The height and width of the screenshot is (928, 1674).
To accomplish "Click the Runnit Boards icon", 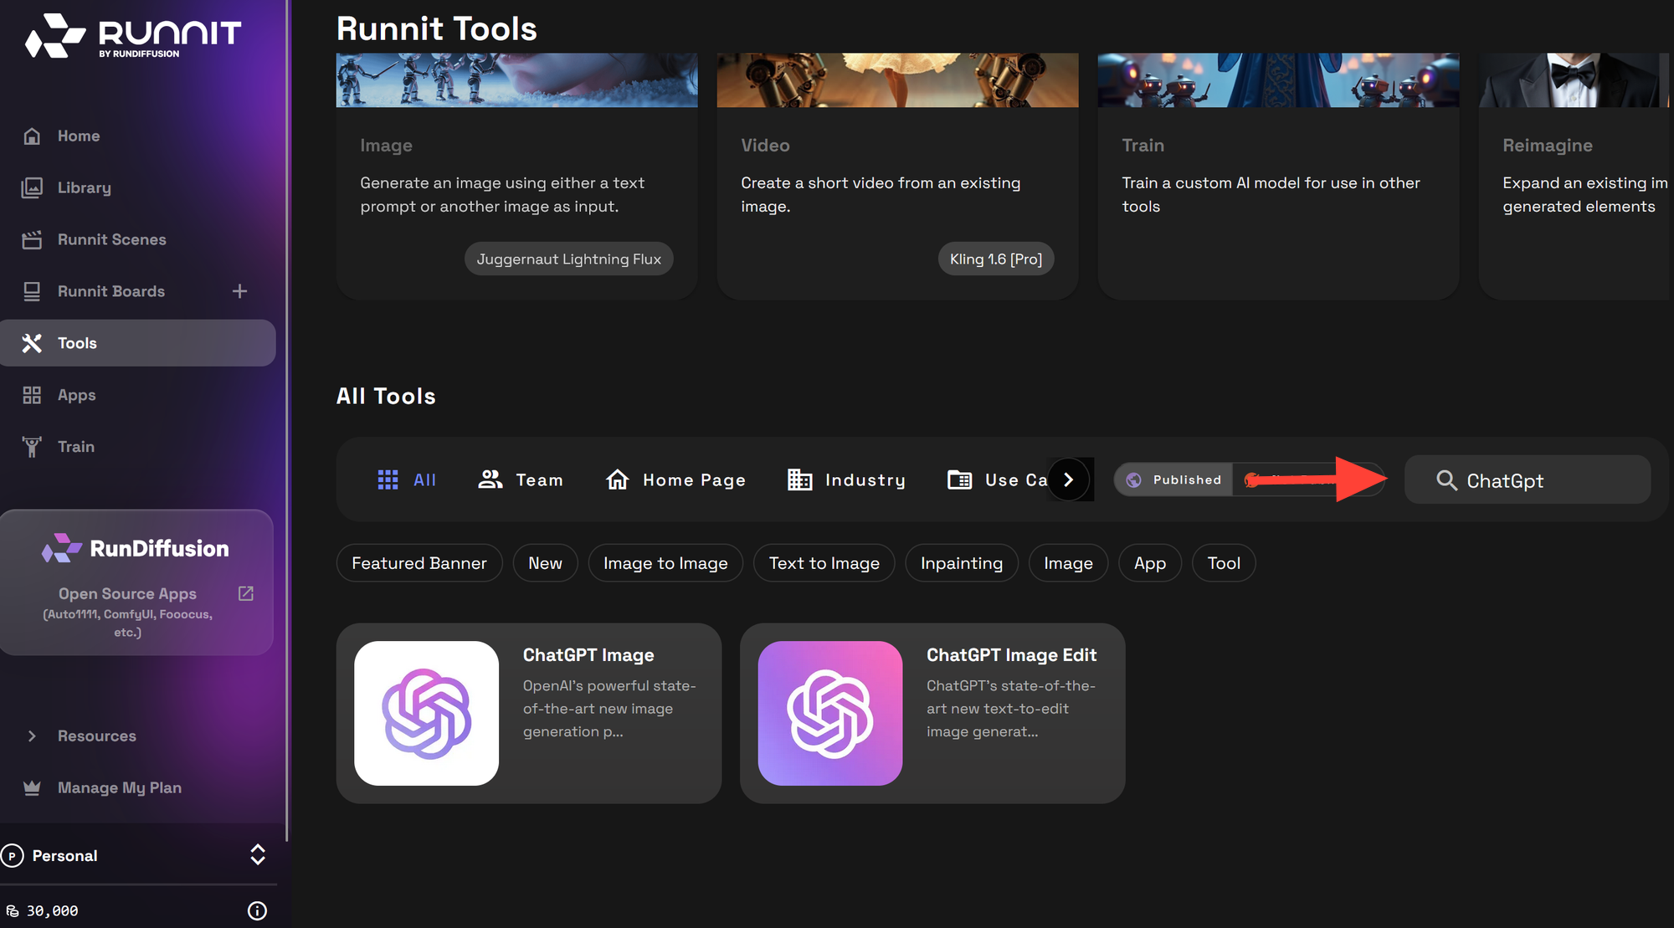I will tap(32, 291).
